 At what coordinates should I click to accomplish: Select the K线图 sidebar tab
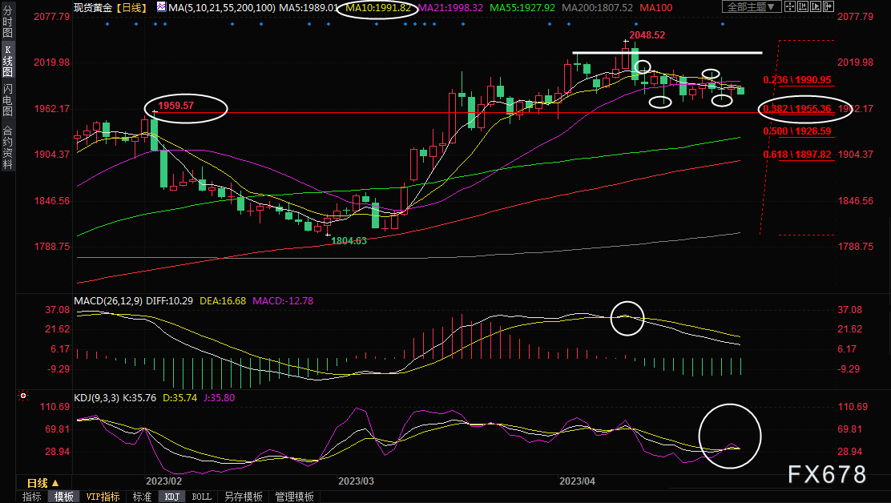coord(7,61)
